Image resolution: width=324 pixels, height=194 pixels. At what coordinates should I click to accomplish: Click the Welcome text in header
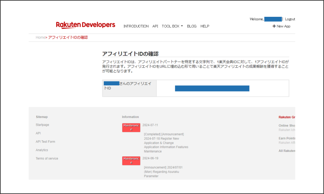pos(257,19)
